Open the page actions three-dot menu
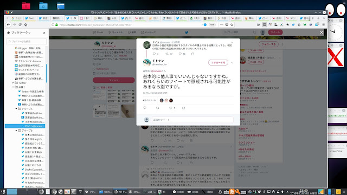The width and height of the screenshot is (347, 195). click(222, 25)
